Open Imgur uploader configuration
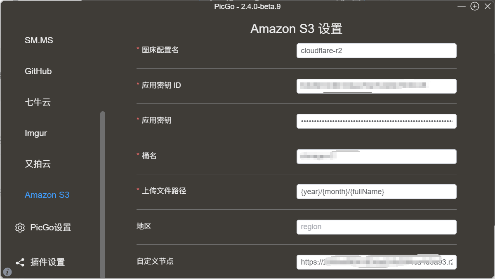The height and width of the screenshot is (279, 495). tap(36, 133)
